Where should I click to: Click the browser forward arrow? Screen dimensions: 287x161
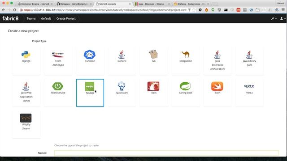pos(9,10)
